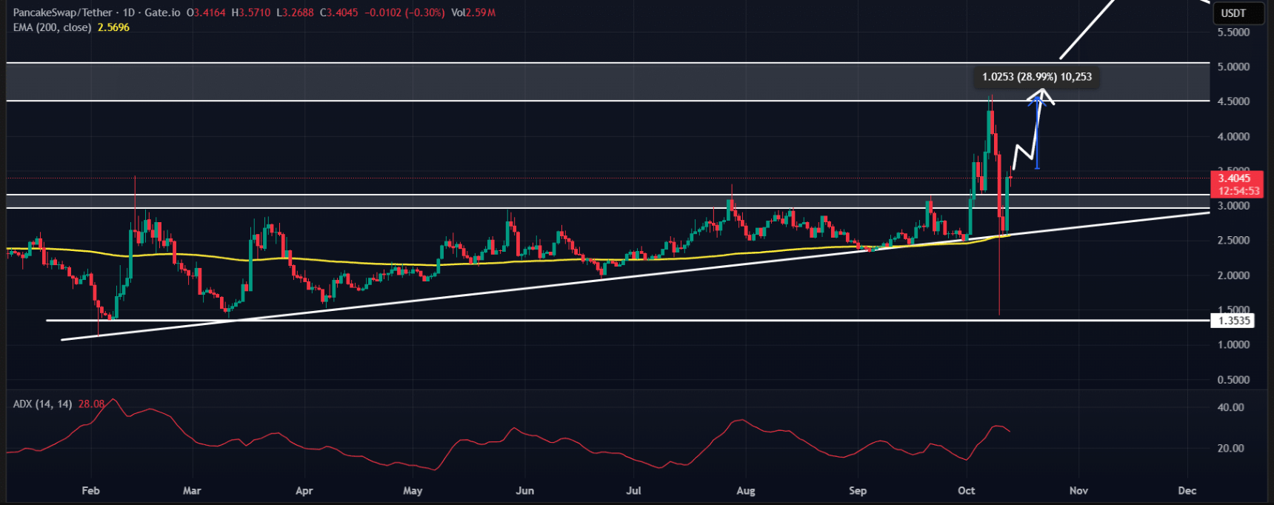Click the PancakeSwap/Tether symbol title
The height and width of the screenshot is (505, 1274).
pyautogui.click(x=63, y=13)
